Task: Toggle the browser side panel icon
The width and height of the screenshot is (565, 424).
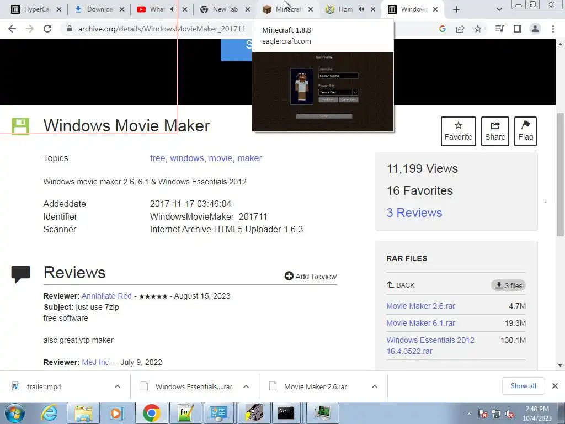Action: (x=518, y=29)
